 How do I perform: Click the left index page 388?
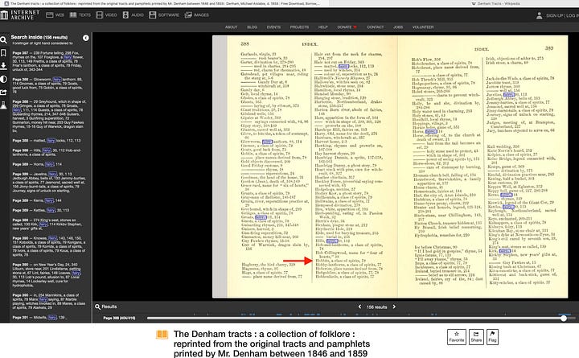(312, 167)
